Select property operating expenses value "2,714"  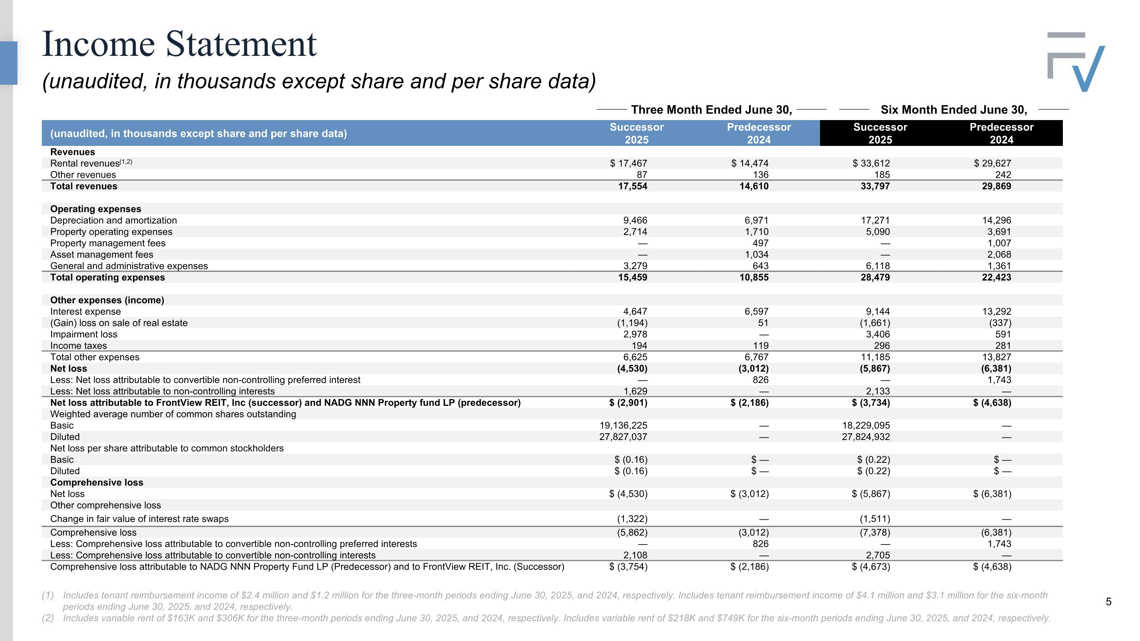[635, 232]
